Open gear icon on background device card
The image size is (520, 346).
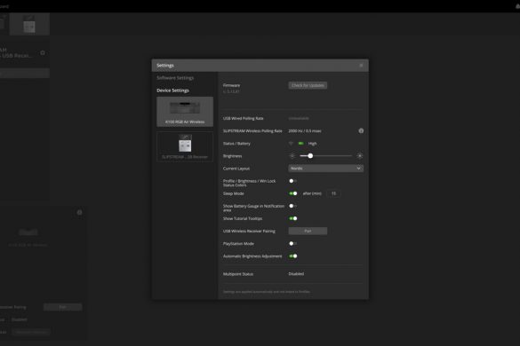click(80, 213)
